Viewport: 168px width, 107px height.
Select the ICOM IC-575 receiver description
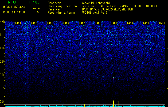107,9
